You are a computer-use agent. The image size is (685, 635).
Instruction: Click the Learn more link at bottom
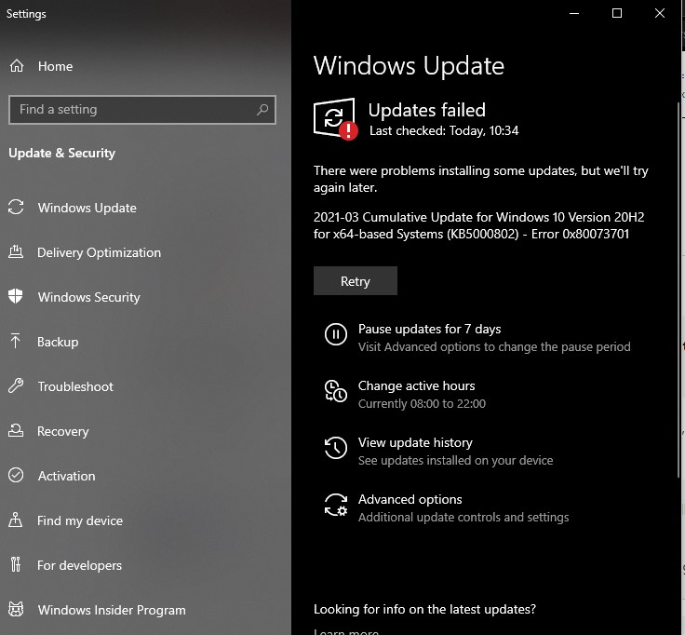pyautogui.click(x=346, y=631)
